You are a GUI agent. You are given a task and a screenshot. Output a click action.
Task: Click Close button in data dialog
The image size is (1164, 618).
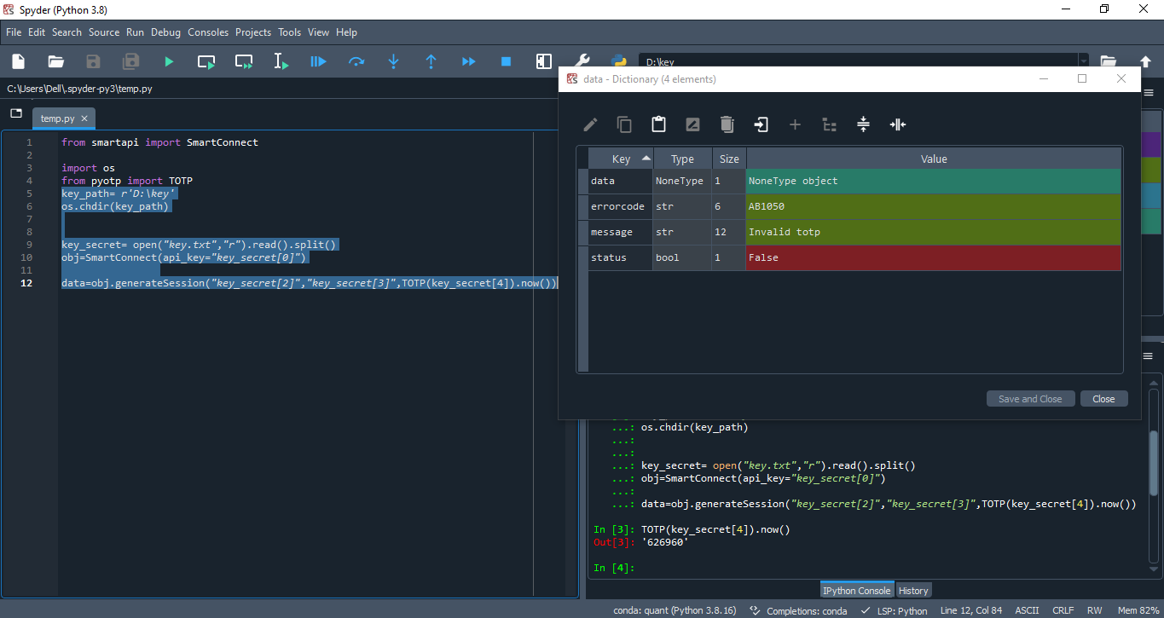1103,399
